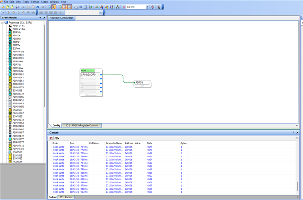
Task: Click the Open folder toolbar icon
Action: point(8,7)
